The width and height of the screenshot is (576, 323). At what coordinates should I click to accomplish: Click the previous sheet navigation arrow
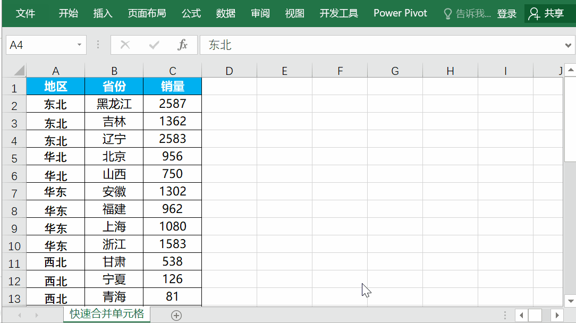pos(20,315)
